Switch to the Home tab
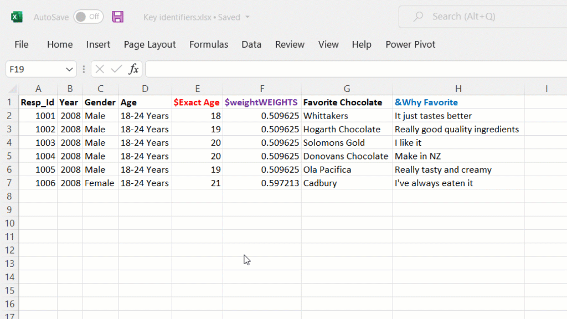 [60, 44]
